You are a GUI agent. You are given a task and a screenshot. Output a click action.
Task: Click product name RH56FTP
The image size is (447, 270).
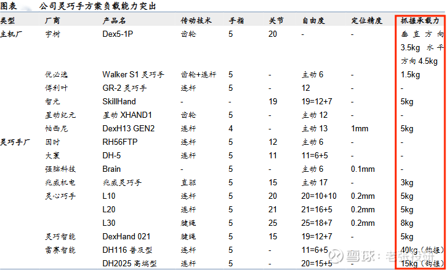[x=120, y=142]
